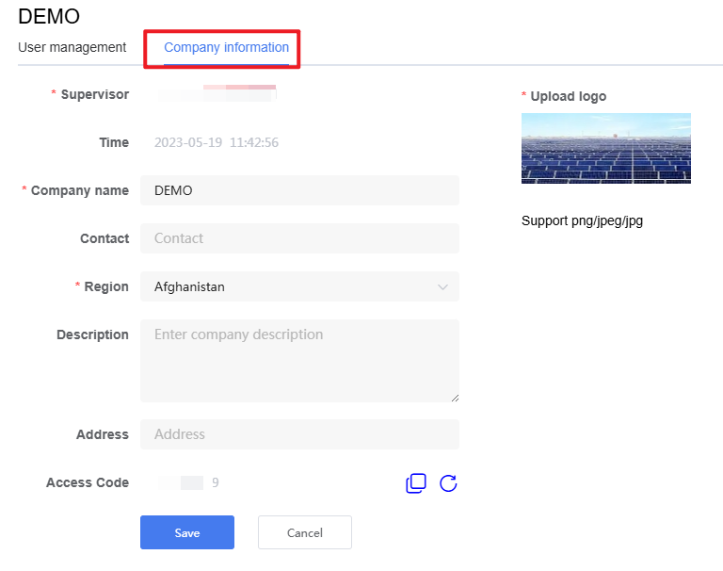Focus the Address input field
723x571 pixels.
(x=299, y=434)
